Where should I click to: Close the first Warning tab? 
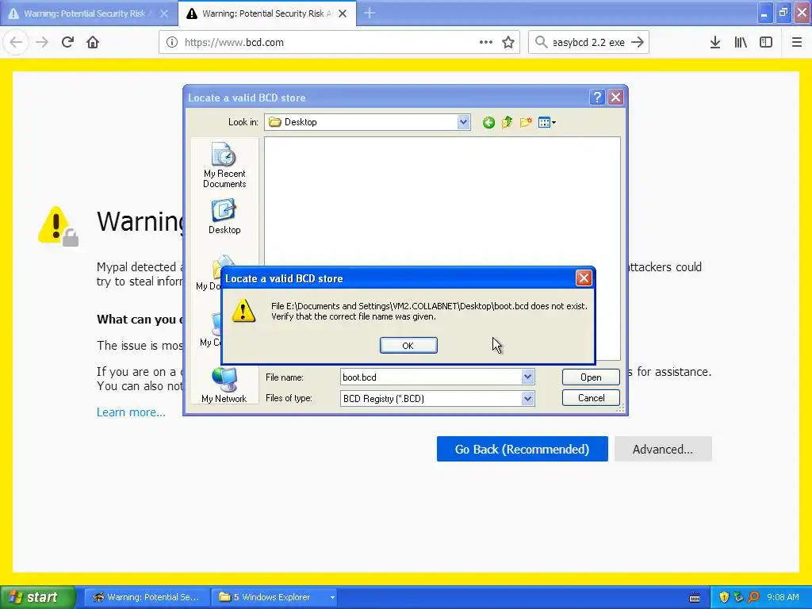tap(163, 13)
